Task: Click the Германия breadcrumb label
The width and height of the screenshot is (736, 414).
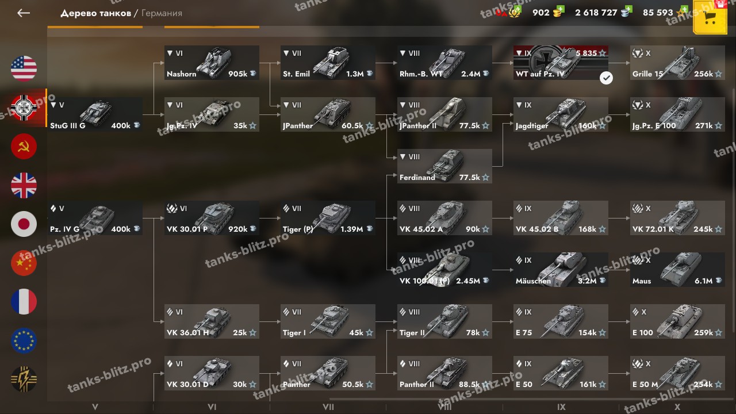Action: tap(162, 13)
